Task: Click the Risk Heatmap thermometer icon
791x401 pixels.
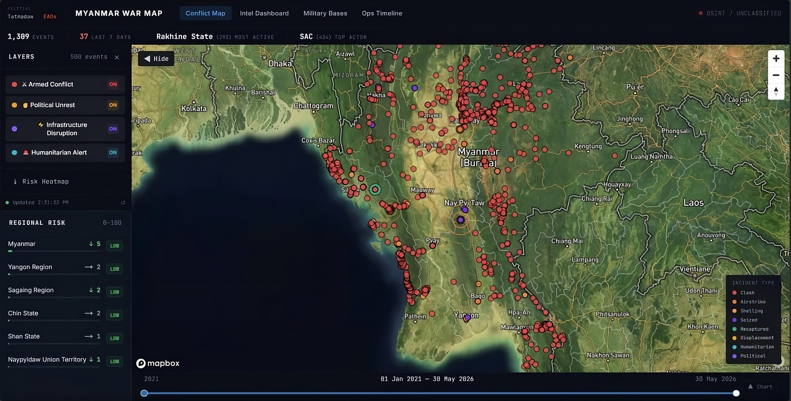Action: click(15, 181)
